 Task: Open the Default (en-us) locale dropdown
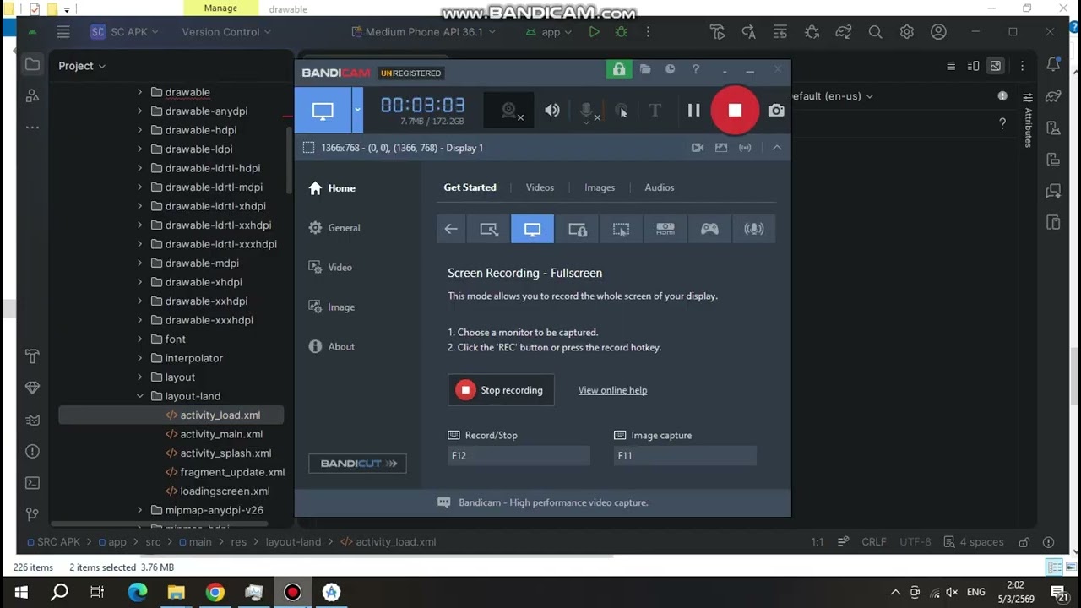tap(832, 96)
